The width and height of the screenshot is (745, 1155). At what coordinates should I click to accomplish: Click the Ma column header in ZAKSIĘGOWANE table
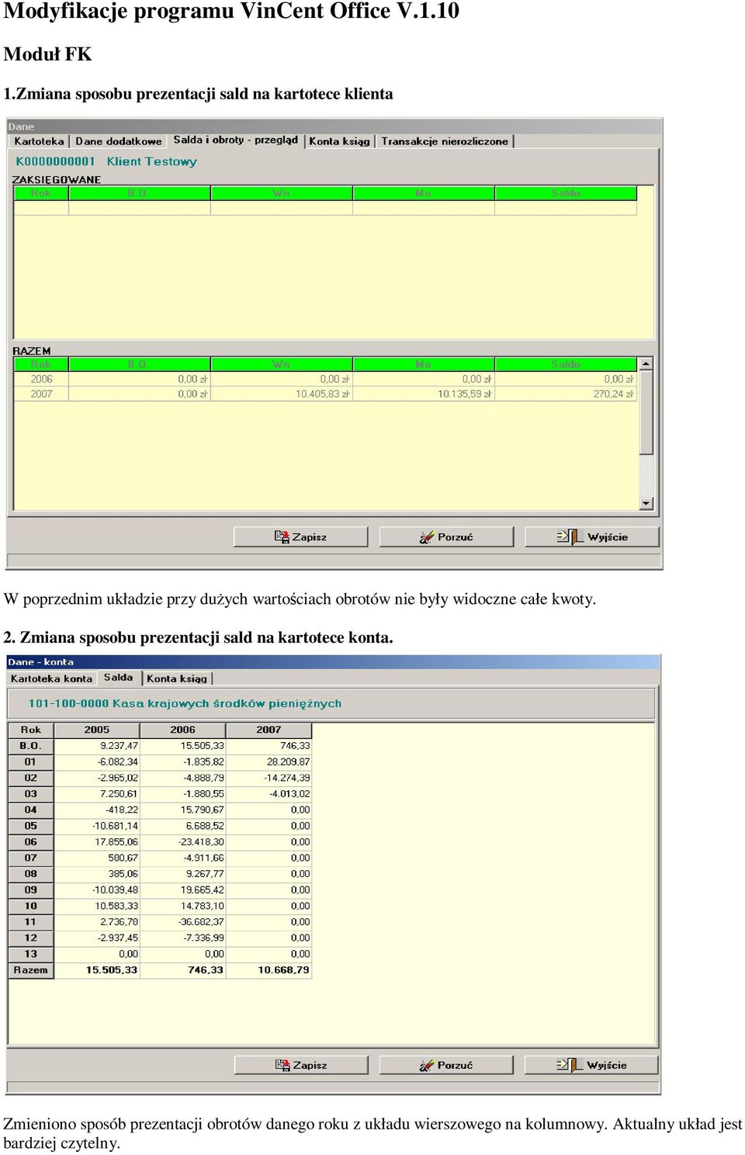(423, 193)
